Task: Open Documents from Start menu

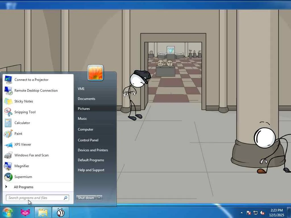Action: 86,99
